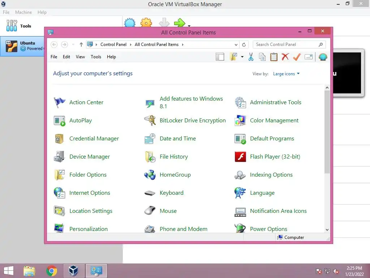The image size is (370, 278).
Task: Click the Mouse icon
Action: [x=150, y=211]
